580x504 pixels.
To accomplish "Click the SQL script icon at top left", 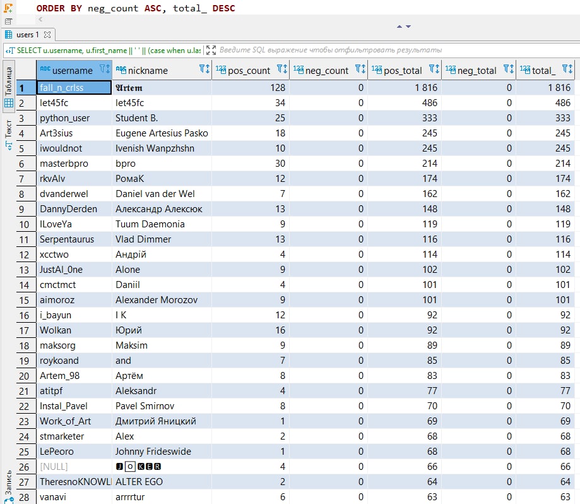I will point(8,8).
